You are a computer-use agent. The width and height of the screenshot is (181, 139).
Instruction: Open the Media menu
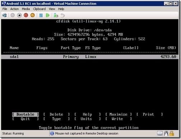tap(26, 9)
